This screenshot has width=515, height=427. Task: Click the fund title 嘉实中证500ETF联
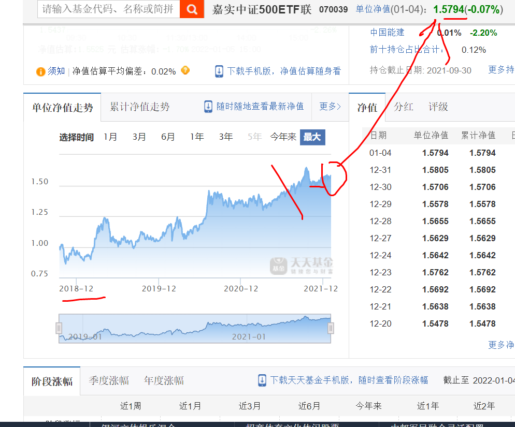(x=262, y=9)
